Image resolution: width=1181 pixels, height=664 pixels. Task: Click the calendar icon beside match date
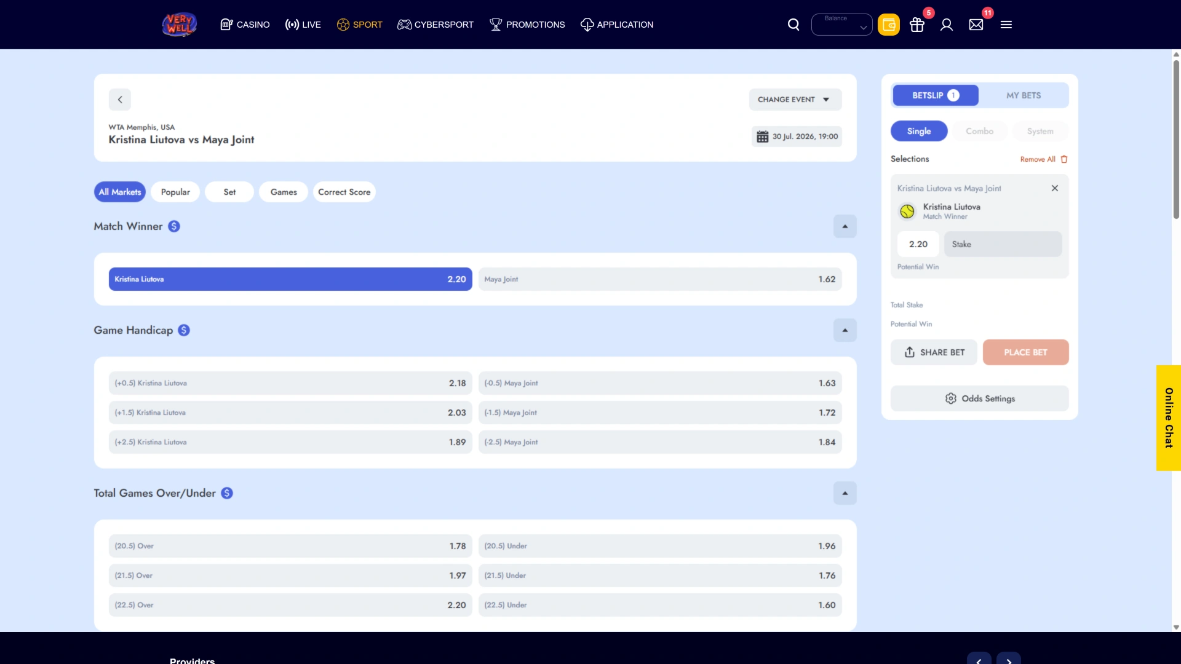(762, 136)
